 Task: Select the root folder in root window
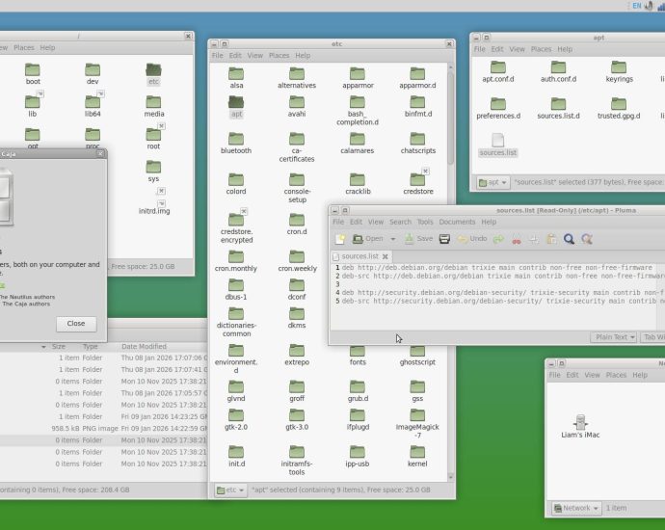tap(153, 139)
